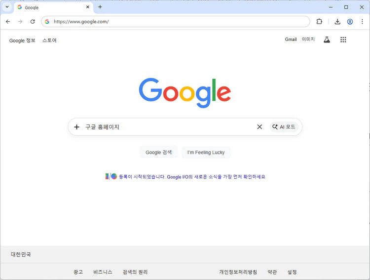The width and height of the screenshot is (370, 280).
Task: Select the Google tab
Action: (49, 7)
